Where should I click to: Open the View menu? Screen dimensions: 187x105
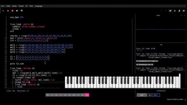(x=31, y=6)
